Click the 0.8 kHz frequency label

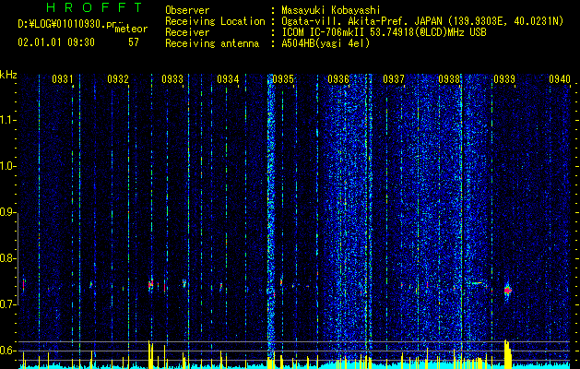[7, 258]
